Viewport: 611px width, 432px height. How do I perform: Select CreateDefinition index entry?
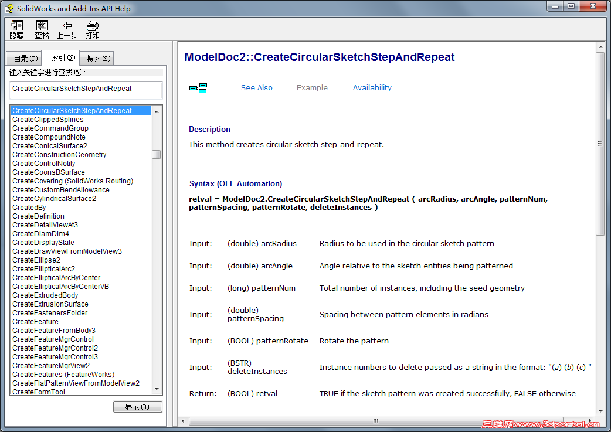click(x=38, y=216)
